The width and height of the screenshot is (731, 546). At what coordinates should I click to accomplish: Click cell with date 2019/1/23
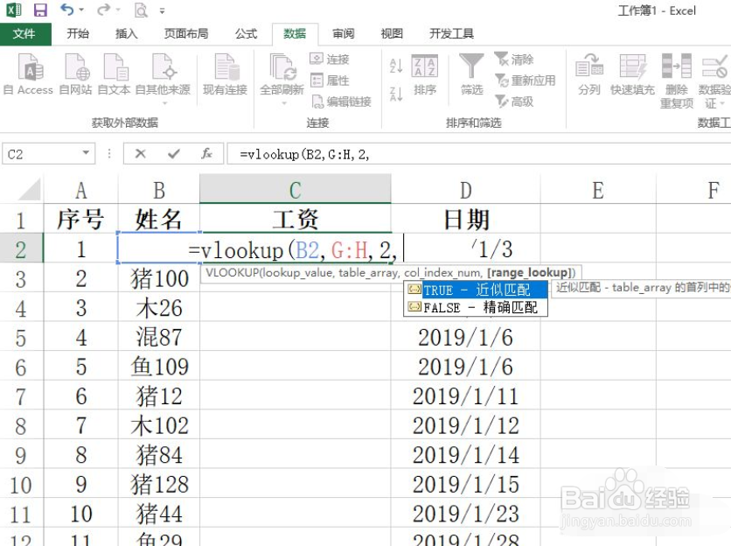(466, 514)
